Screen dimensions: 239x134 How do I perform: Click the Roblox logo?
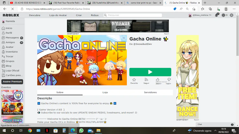11,15
